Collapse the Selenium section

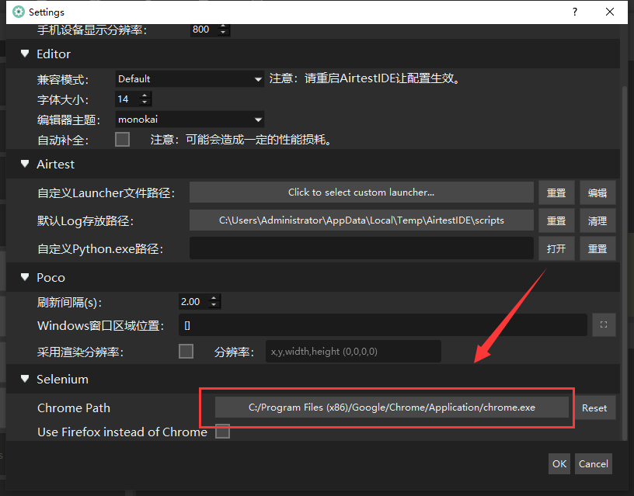(24, 379)
